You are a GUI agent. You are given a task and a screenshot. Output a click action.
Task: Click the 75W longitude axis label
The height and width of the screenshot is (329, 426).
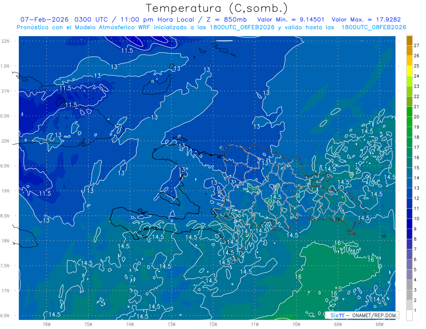pos(88,324)
